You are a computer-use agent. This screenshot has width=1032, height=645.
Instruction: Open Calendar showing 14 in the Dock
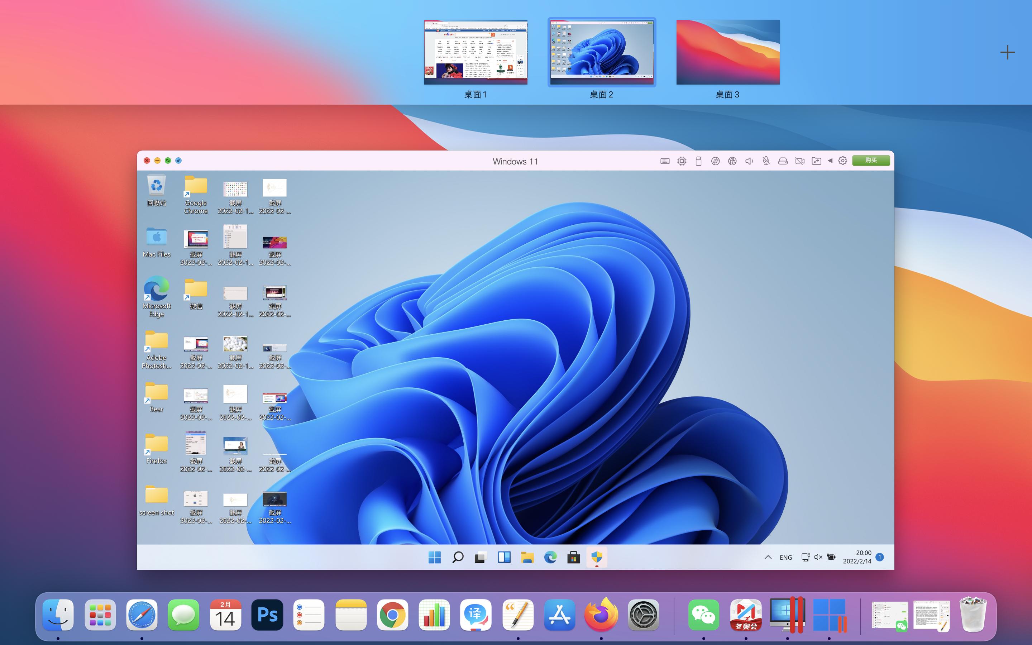[225, 615]
